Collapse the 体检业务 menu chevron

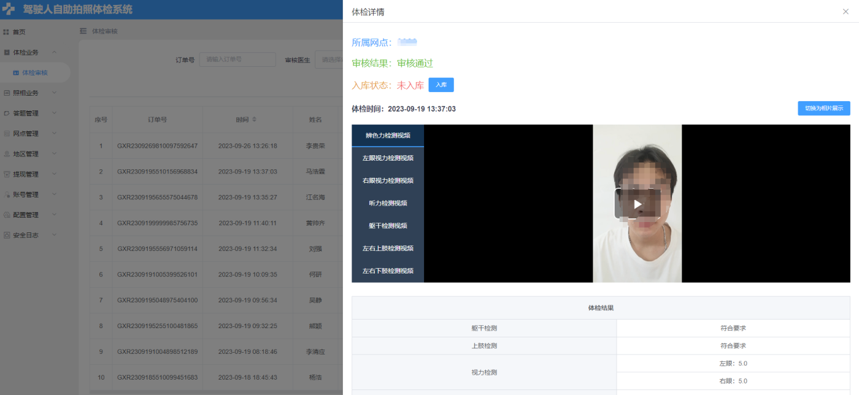(54, 53)
